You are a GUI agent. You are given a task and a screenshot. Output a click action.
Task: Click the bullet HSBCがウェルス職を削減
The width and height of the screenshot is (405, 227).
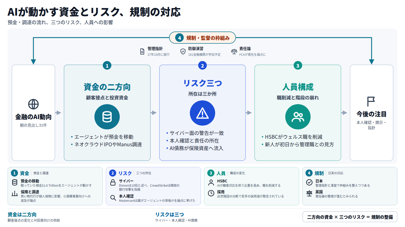294,137
